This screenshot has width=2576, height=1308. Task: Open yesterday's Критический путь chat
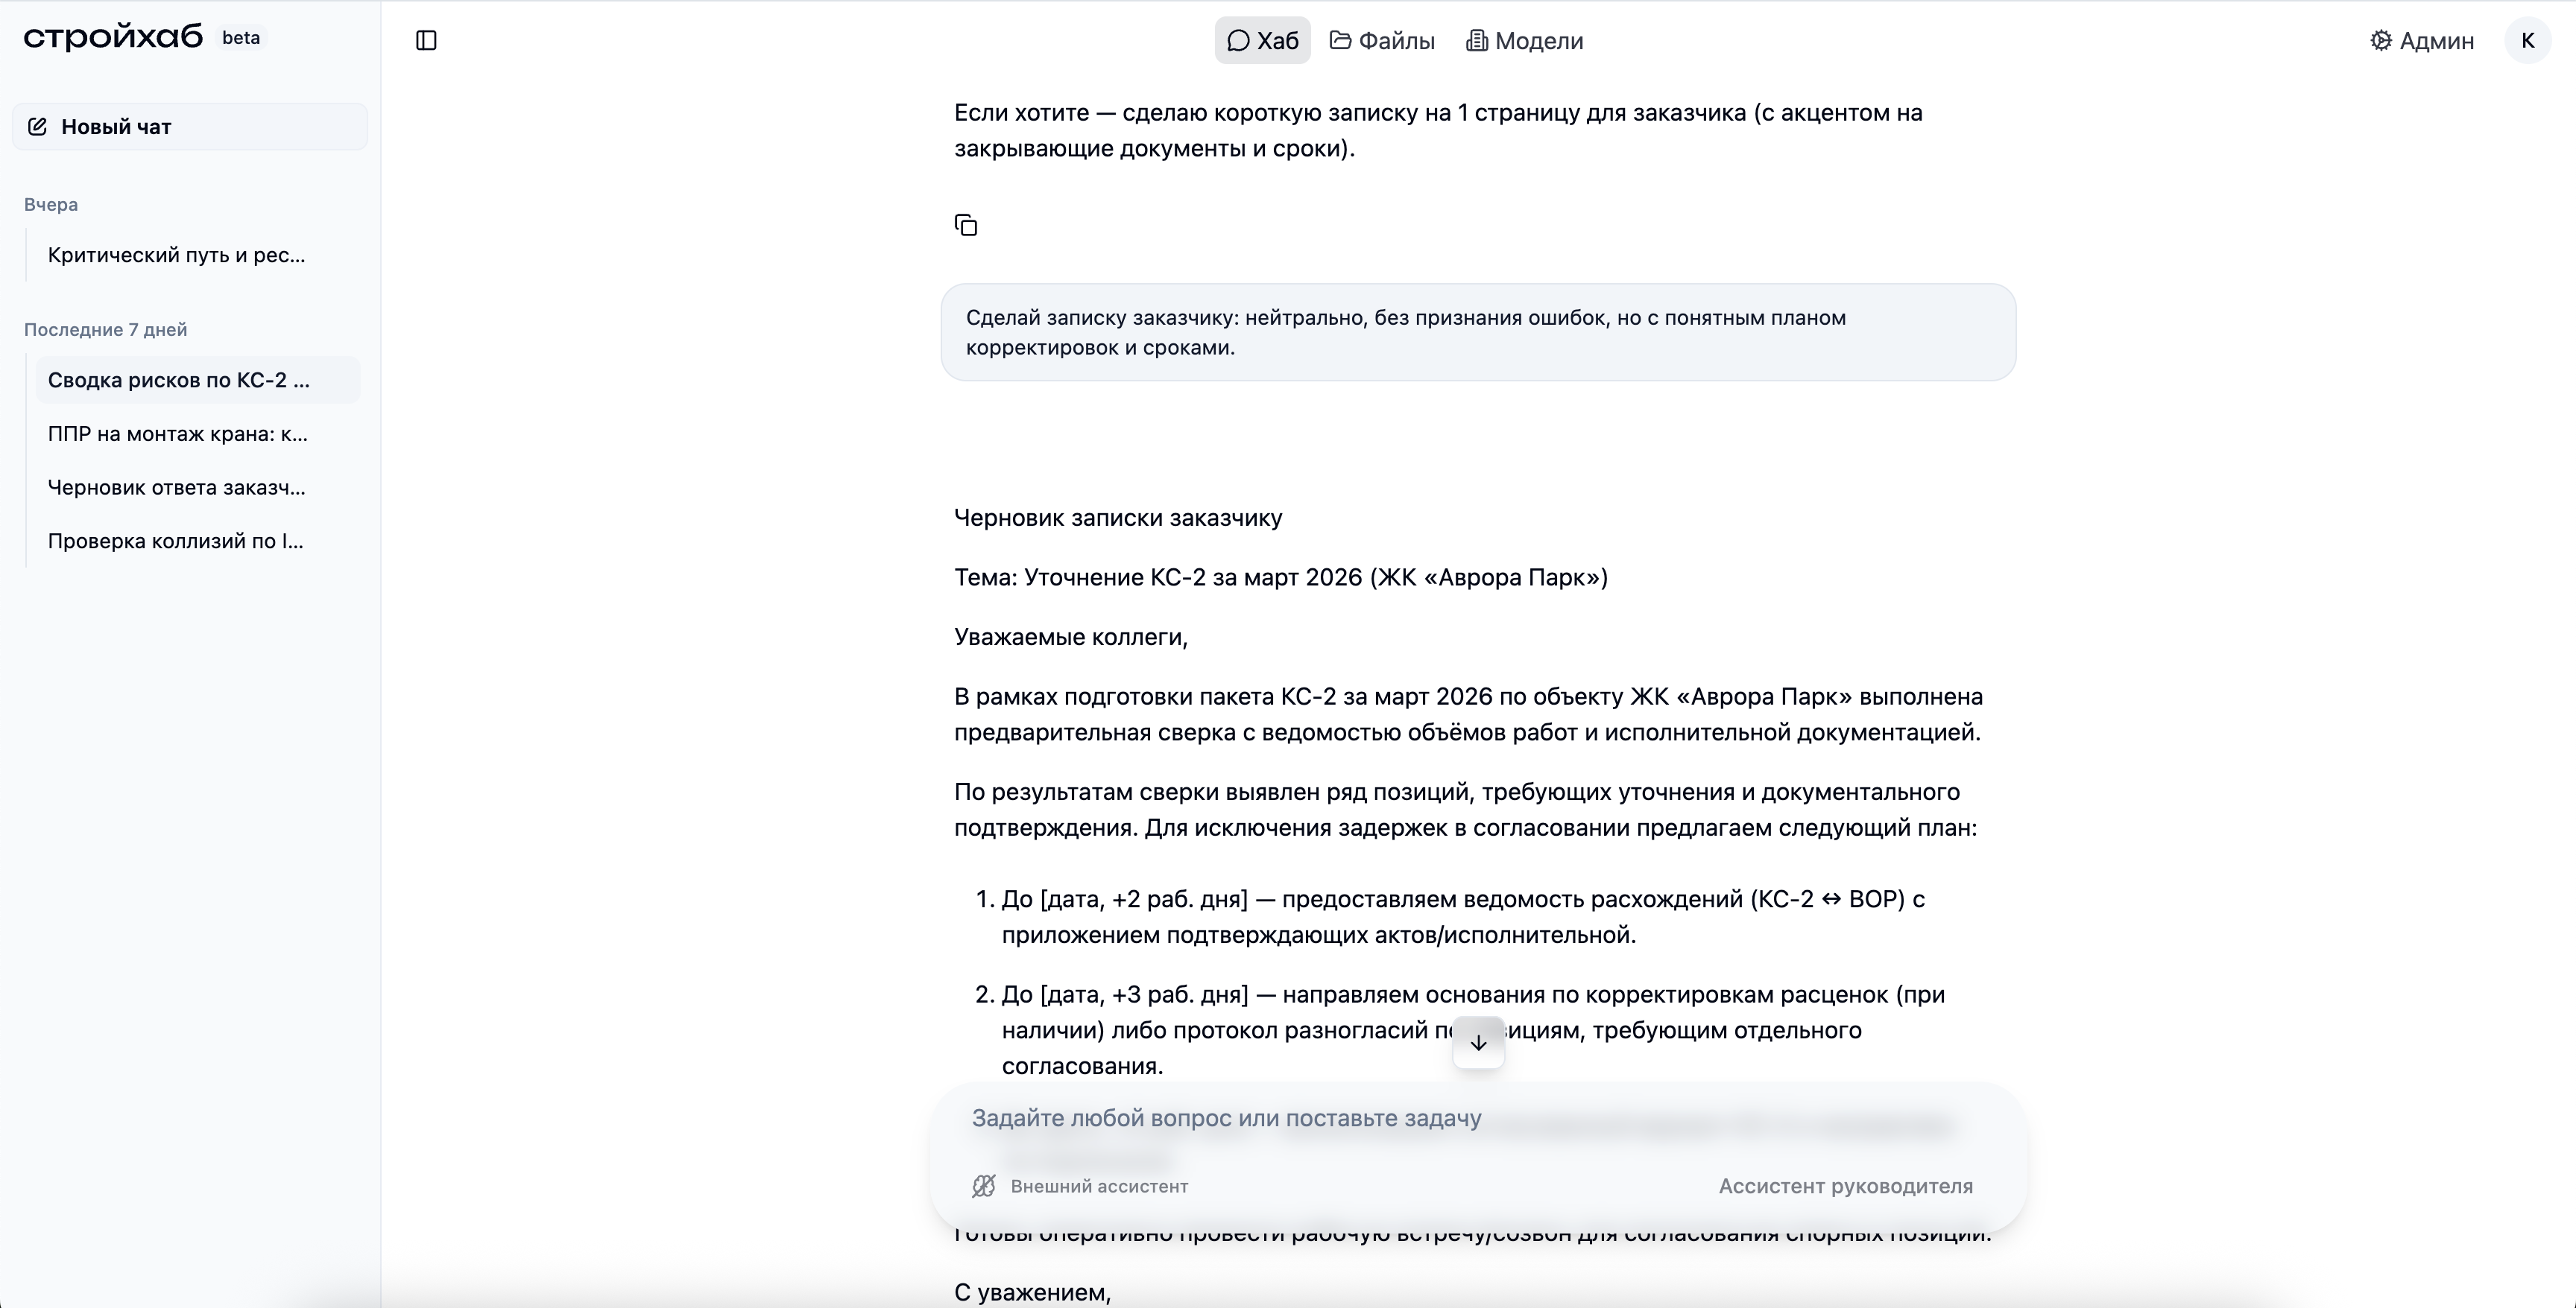point(176,255)
